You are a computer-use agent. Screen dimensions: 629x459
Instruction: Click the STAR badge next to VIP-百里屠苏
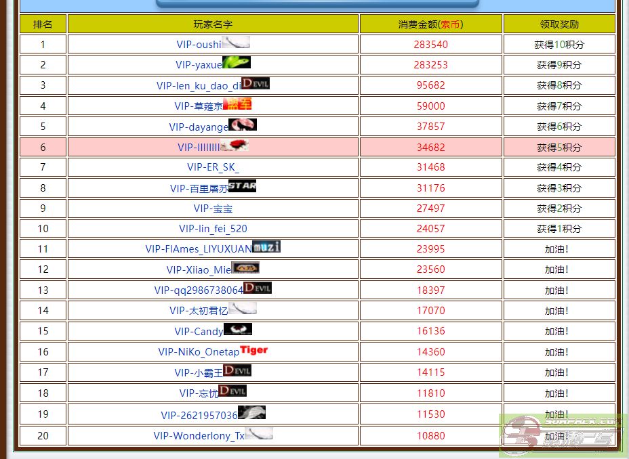243,186
